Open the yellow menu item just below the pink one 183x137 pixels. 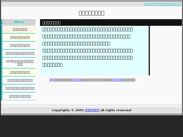20,37
